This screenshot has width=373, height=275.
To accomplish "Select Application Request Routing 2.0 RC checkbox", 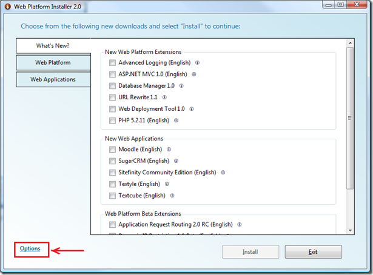I will point(112,224).
